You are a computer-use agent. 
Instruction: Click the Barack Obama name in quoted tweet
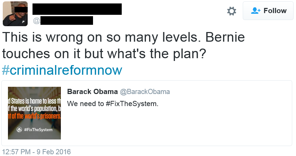tap(92, 92)
